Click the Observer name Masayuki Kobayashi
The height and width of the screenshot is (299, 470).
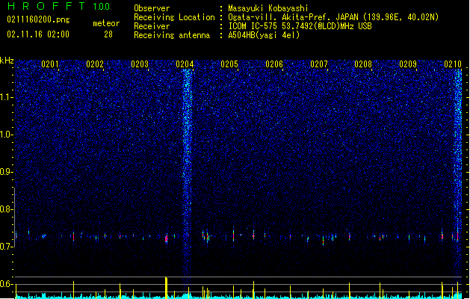tap(268, 8)
